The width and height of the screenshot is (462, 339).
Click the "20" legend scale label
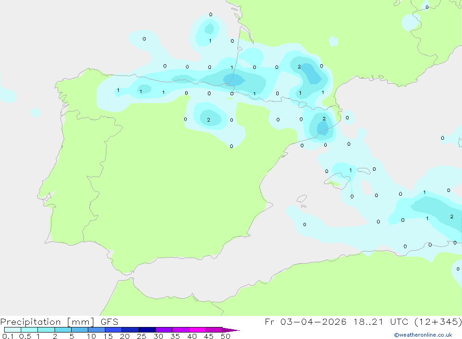125,336
